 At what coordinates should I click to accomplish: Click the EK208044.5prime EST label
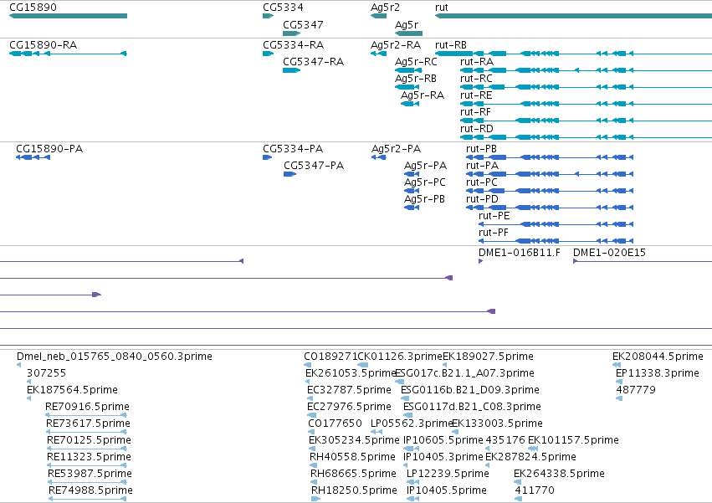click(x=658, y=357)
